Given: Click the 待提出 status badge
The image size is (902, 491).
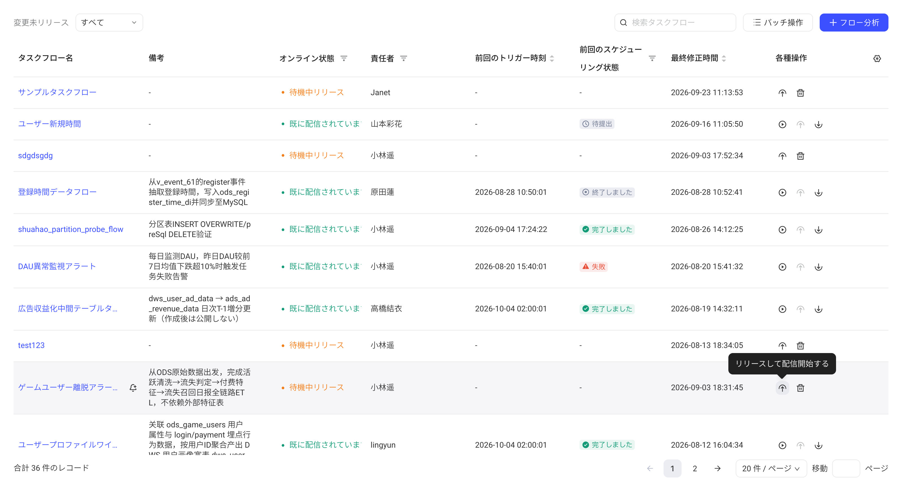Looking at the screenshot, I should 597,124.
